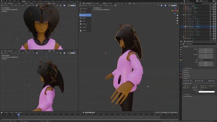The height and width of the screenshot is (122, 217).
Task: Open the Scene properties tab icon
Action: coord(181,55)
